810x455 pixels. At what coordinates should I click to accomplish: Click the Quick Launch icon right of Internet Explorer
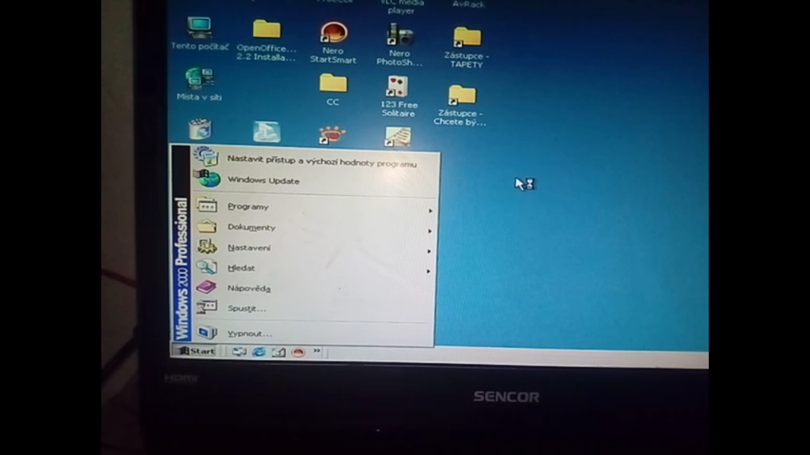pyautogui.click(x=278, y=352)
